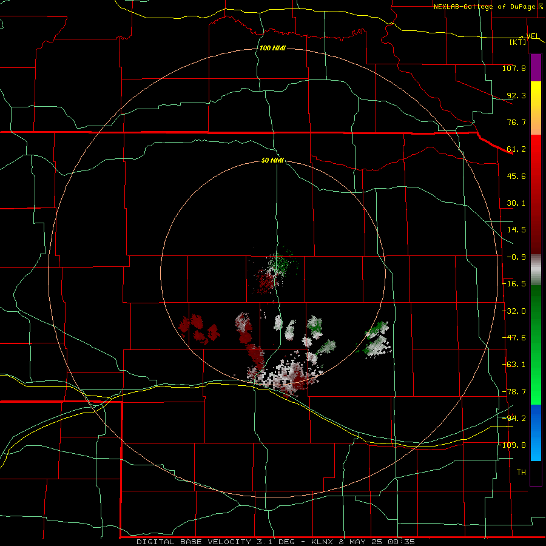Image resolution: width=546 pixels, height=546 pixels.
Task: Click the 50 NMI range ring label
Action: coord(272,160)
